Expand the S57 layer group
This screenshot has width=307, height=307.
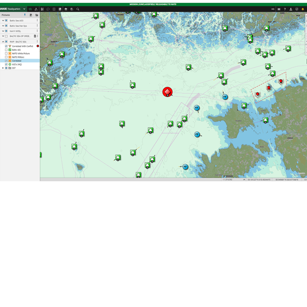[3, 68]
